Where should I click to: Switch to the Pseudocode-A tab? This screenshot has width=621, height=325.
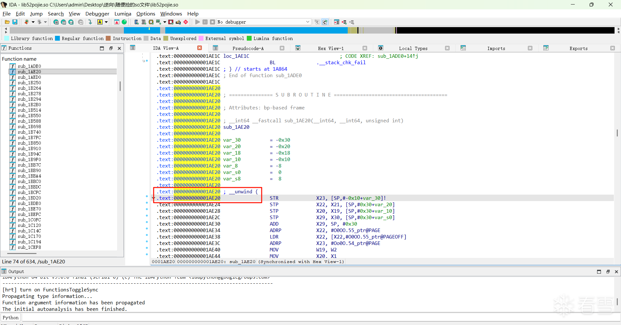248,48
